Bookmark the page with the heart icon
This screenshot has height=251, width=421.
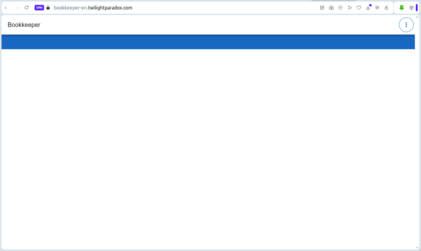(359, 8)
